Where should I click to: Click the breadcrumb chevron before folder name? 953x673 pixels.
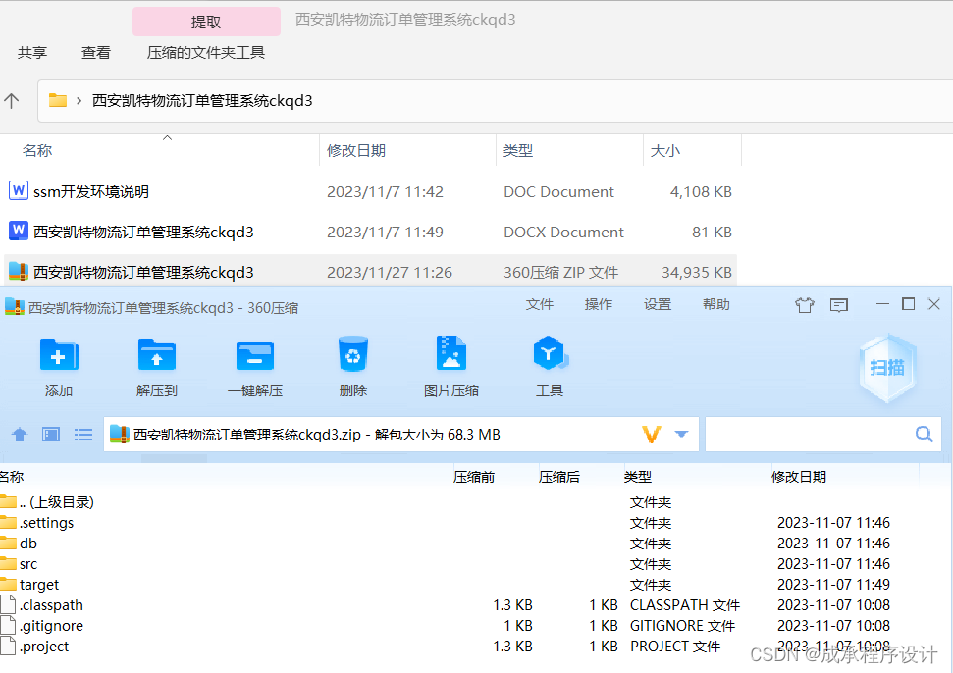point(78,100)
